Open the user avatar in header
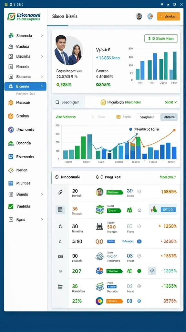The image size is (186, 332). (x=139, y=16)
